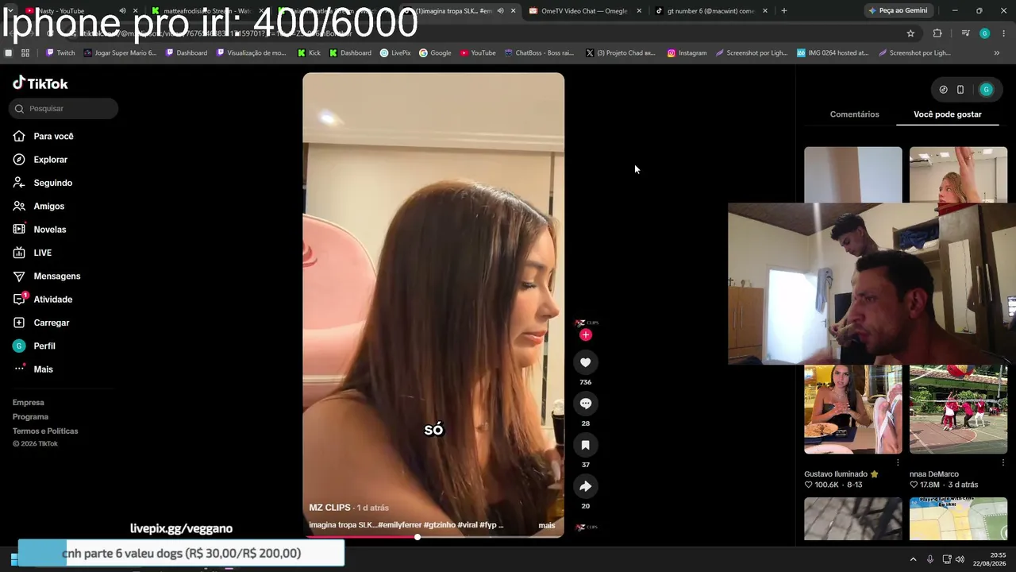Open Jogar Super Mario 6... bookmark
Screen dimensions: 1016x572
tap(119, 53)
